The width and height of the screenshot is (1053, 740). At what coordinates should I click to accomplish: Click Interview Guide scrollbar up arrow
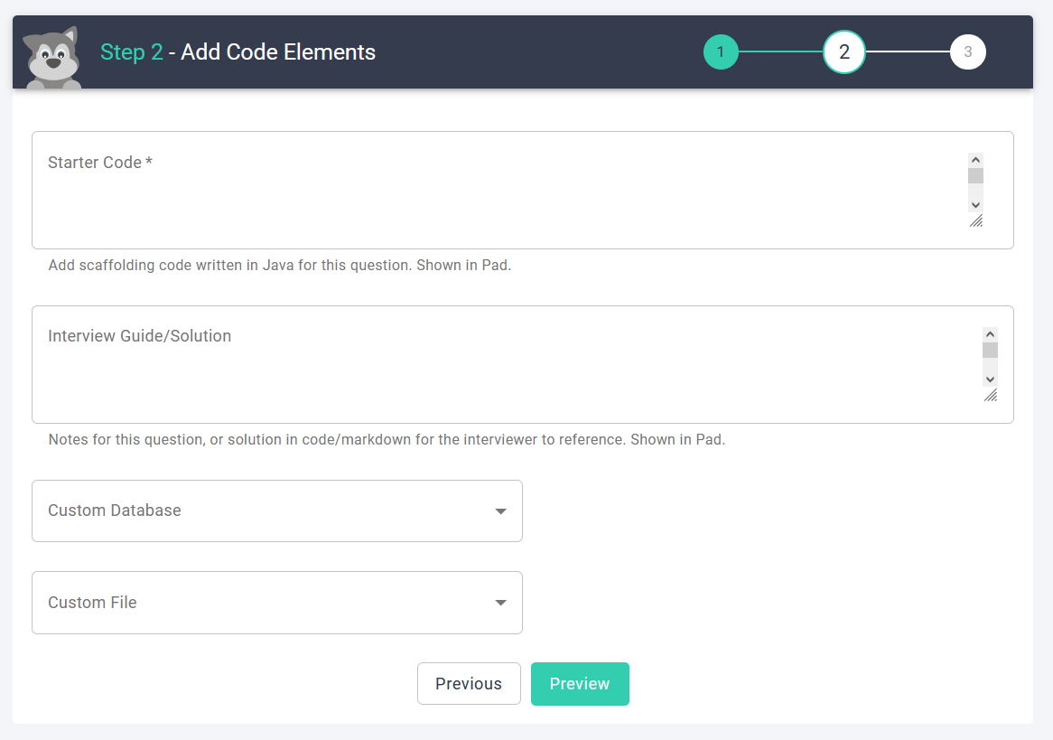tap(990, 334)
